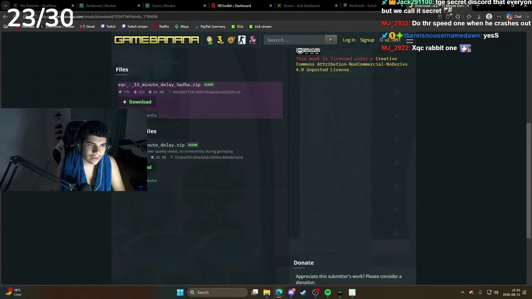Screen dimensions: 532x299
Task: Click the GameBanana search field
Action: click(294, 40)
